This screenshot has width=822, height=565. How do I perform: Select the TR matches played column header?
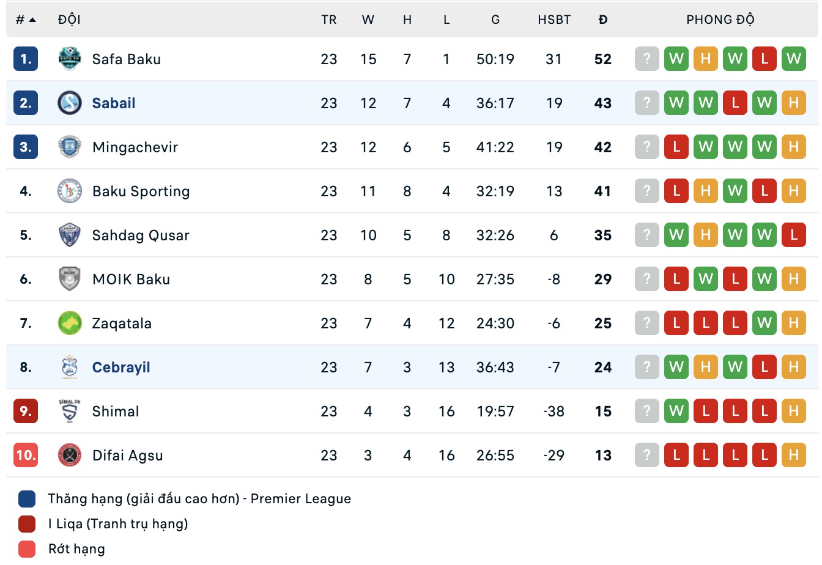point(329,20)
